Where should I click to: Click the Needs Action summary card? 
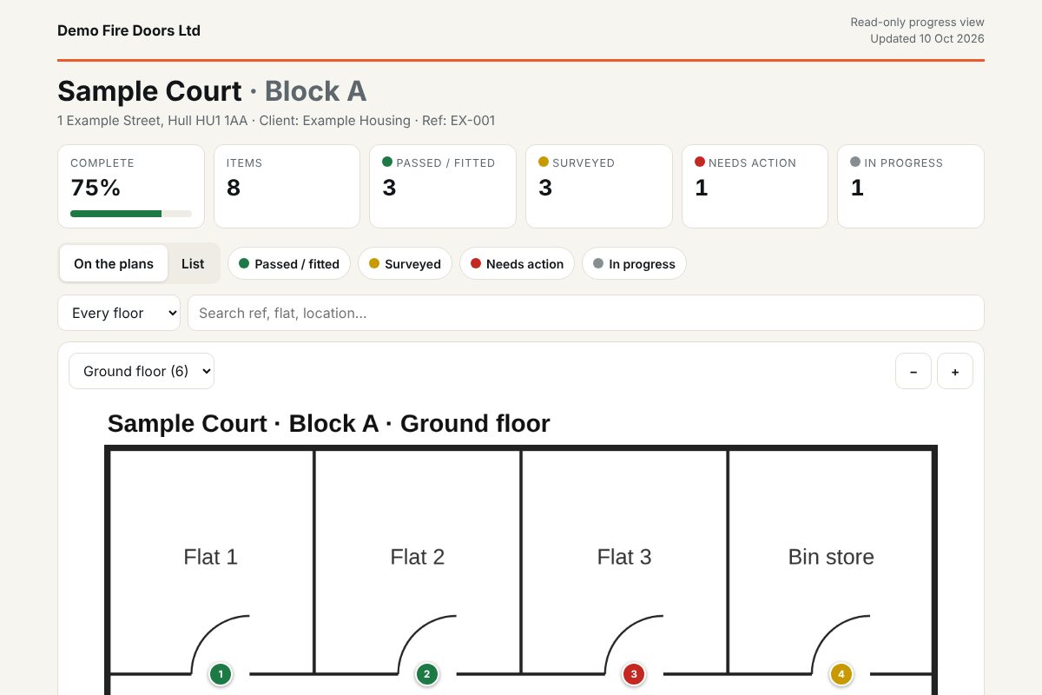click(755, 186)
